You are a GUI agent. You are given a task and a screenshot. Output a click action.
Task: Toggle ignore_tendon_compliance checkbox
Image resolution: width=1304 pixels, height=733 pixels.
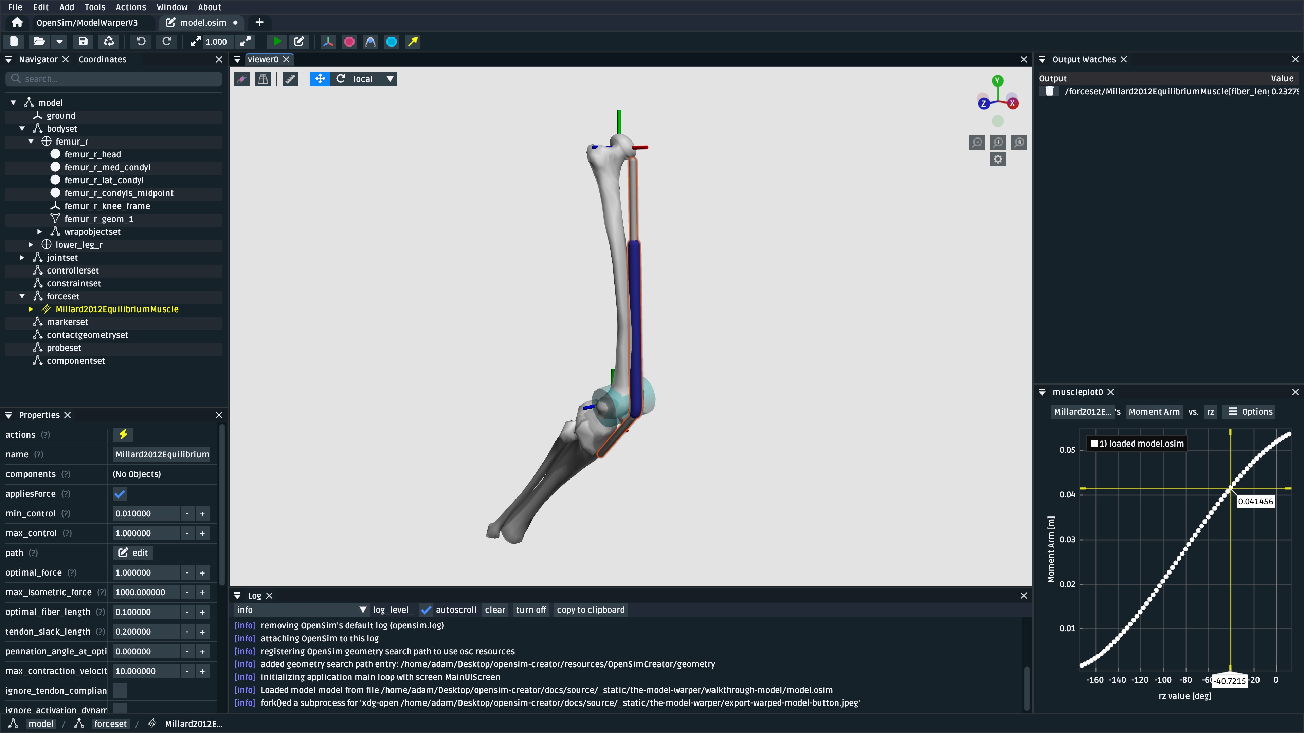(x=120, y=691)
